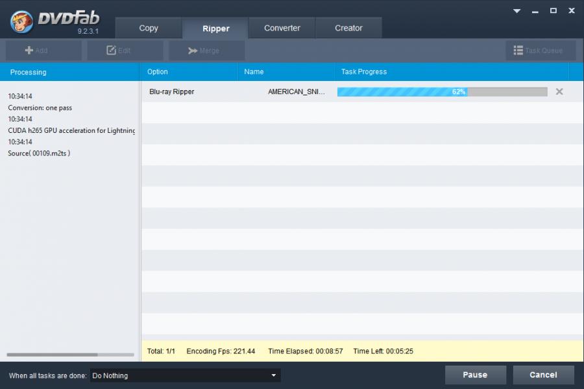The height and width of the screenshot is (389, 584).
Task: Switch to the Converter tab
Action: (282, 28)
